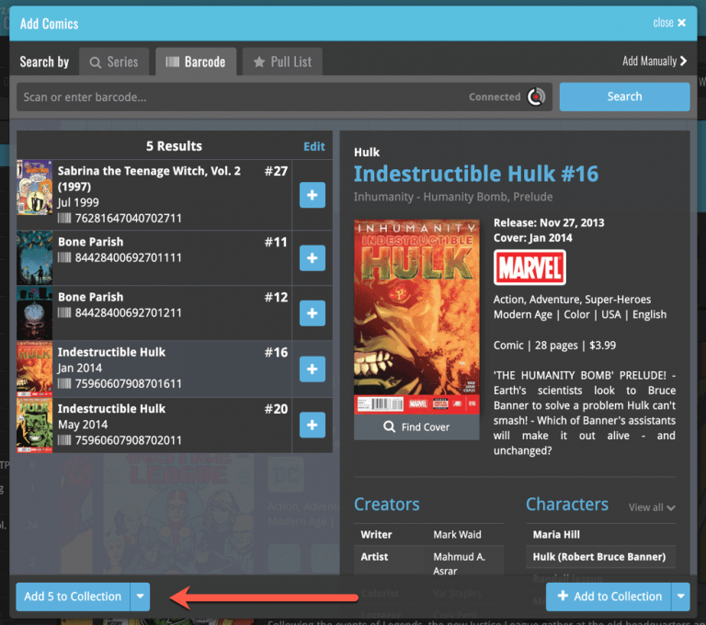Add Indestructible Hulk #20 with plus button
The width and height of the screenshot is (706, 625).
pos(313,425)
